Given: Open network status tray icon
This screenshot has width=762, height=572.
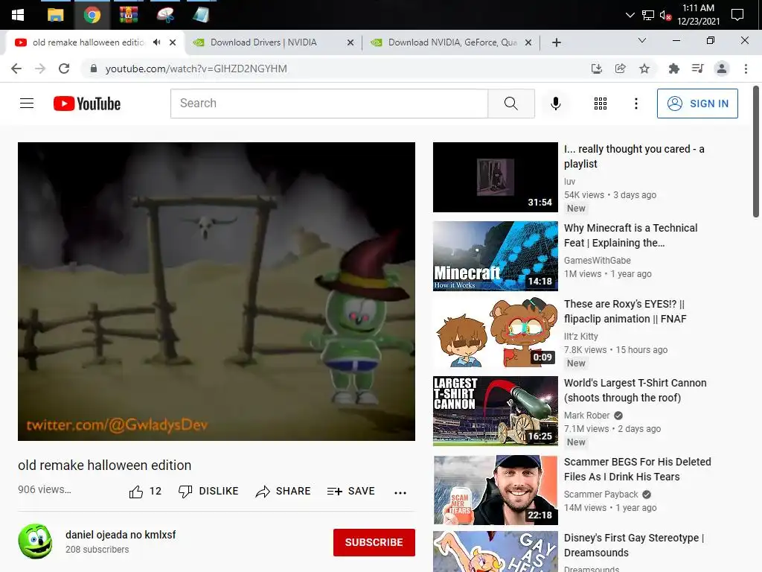Looking at the screenshot, I should coord(648,15).
